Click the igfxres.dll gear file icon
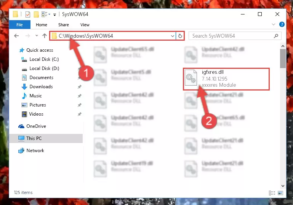This screenshot has width=293, height=205. pyautogui.click(x=191, y=78)
